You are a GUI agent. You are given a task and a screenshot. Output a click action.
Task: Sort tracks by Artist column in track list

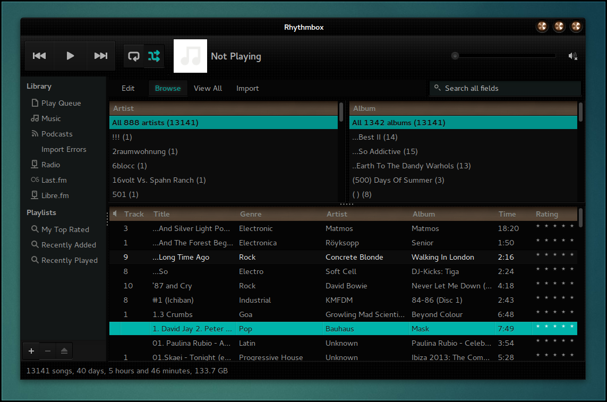tap(366, 214)
